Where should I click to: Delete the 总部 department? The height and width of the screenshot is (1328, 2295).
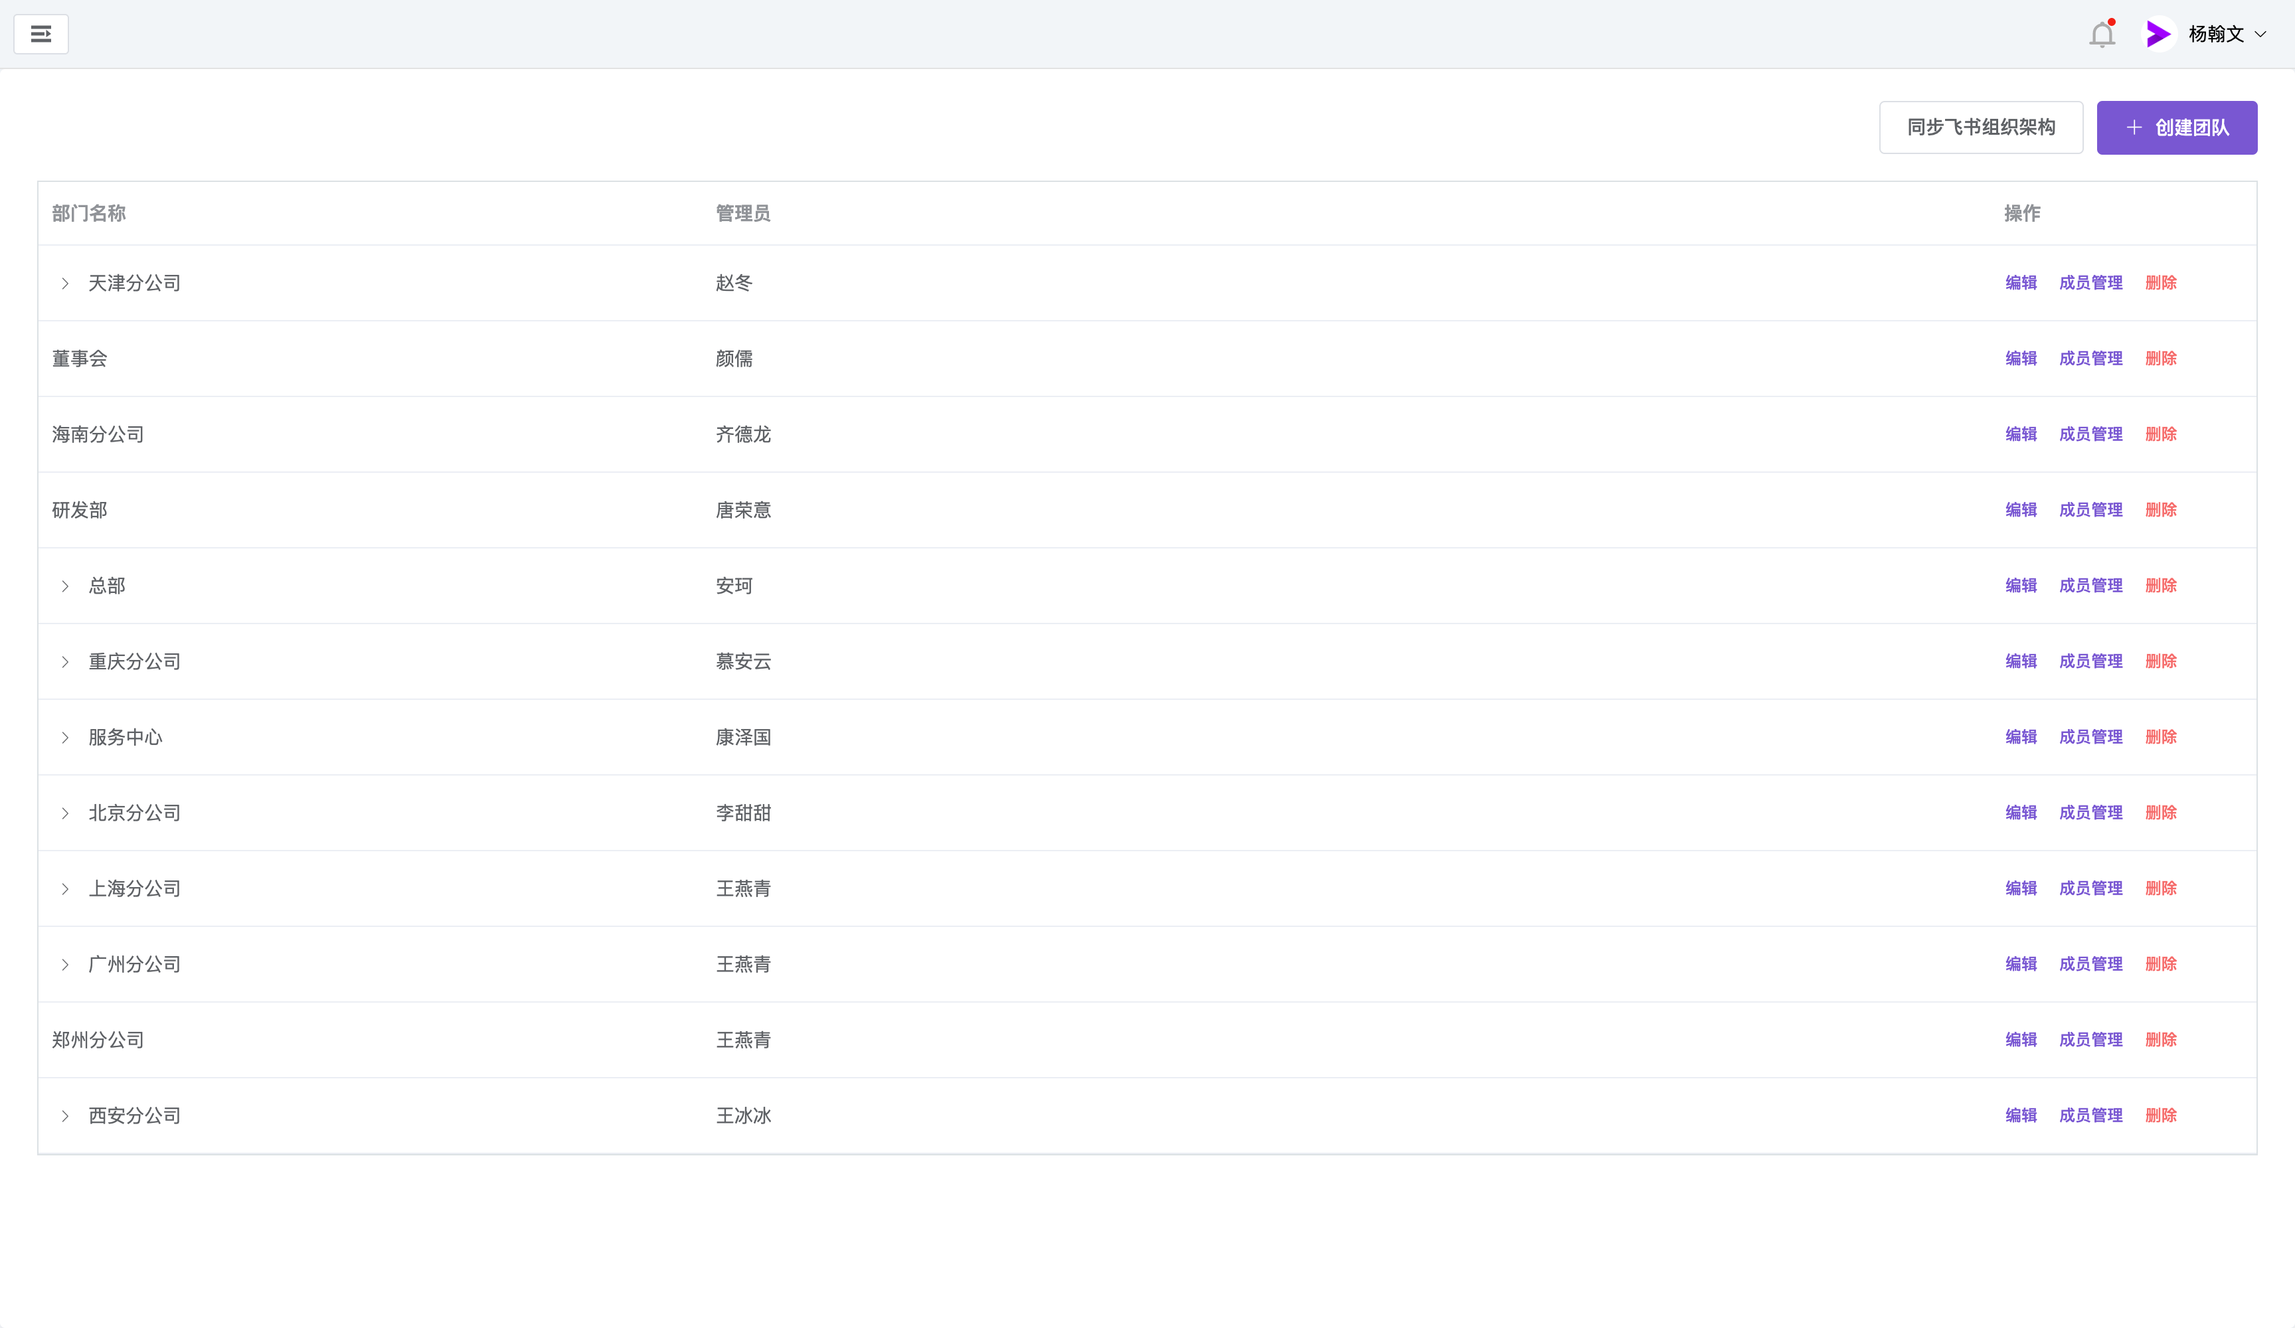click(2160, 585)
